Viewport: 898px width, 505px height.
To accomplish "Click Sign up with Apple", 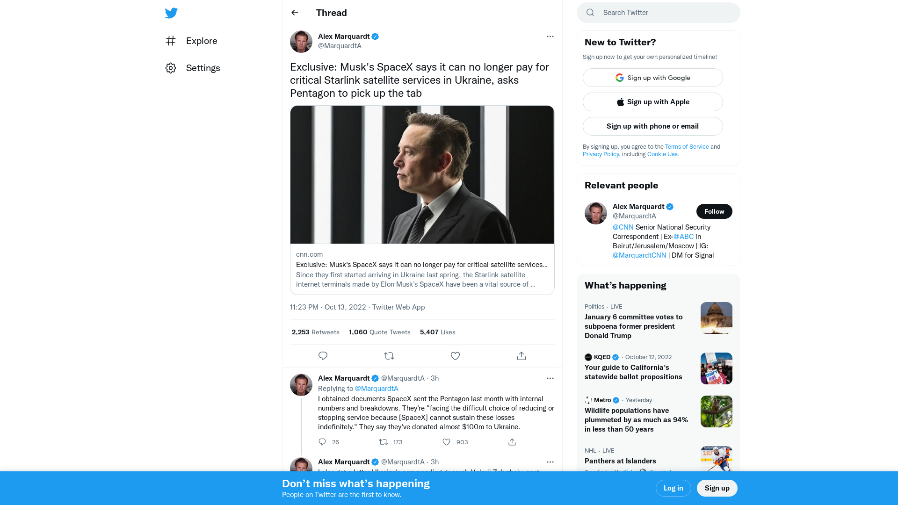I will coord(652,101).
